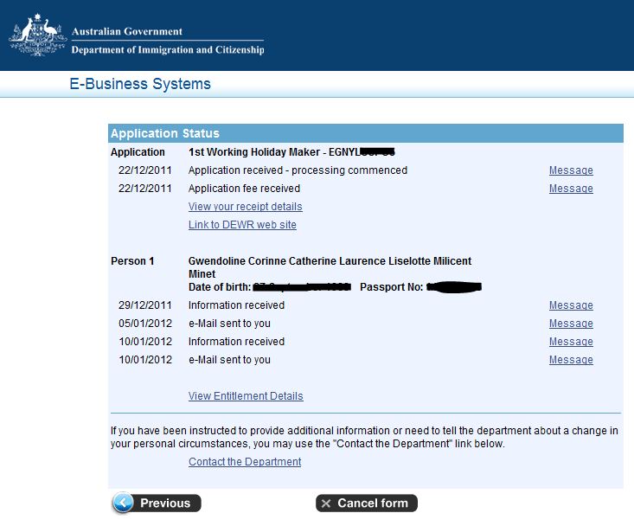The height and width of the screenshot is (526, 634).
Task: Open View your receipt details link
Action: tap(245, 207)
